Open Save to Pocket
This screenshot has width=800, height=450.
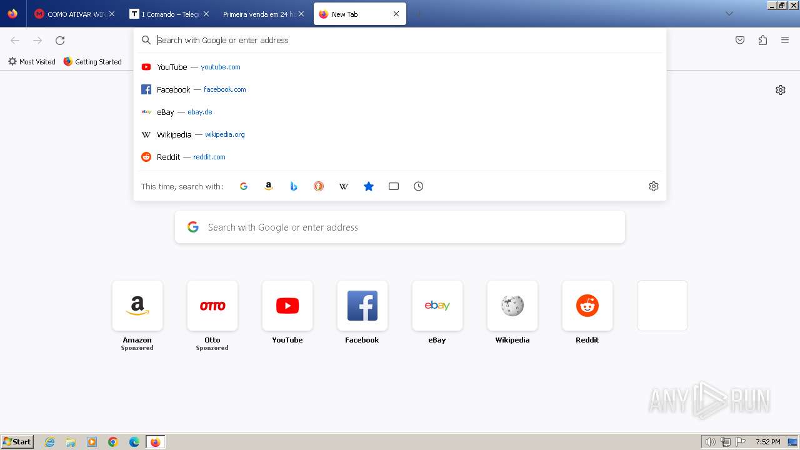pyautogui.click(x=740, y=40)
